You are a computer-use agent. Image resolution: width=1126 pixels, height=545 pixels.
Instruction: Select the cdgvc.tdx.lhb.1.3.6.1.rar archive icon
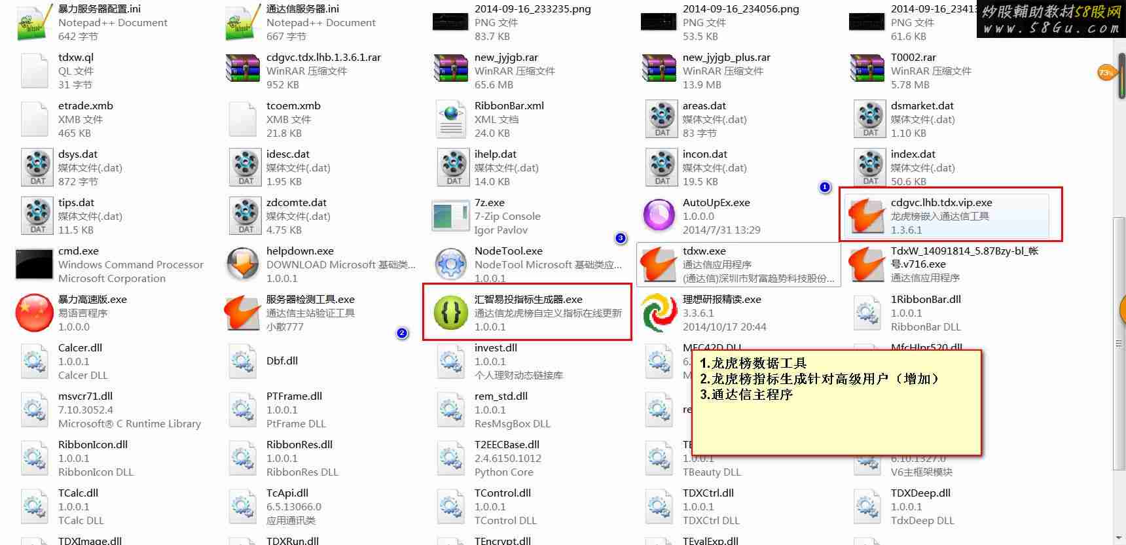243,71
